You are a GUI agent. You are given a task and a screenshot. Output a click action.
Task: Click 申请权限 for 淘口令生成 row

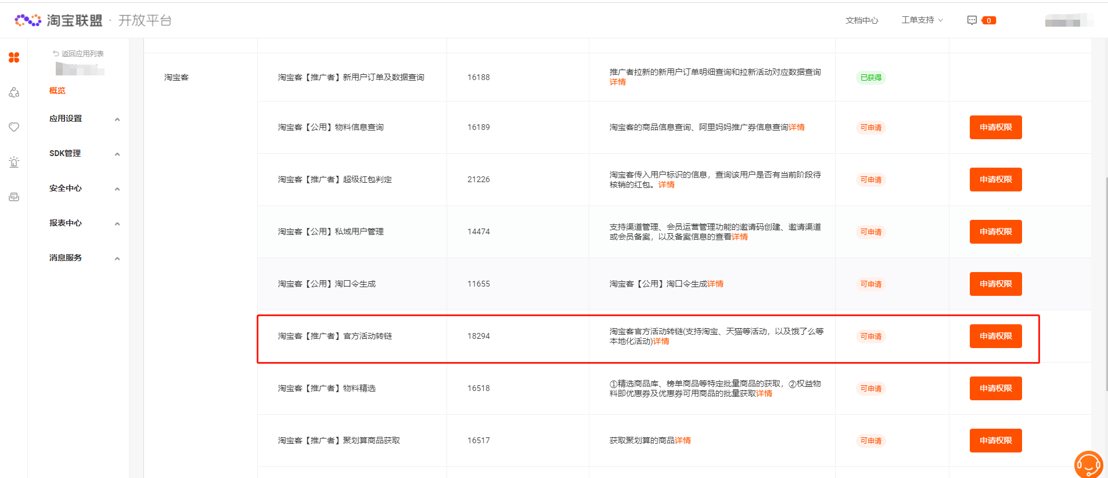995,284
